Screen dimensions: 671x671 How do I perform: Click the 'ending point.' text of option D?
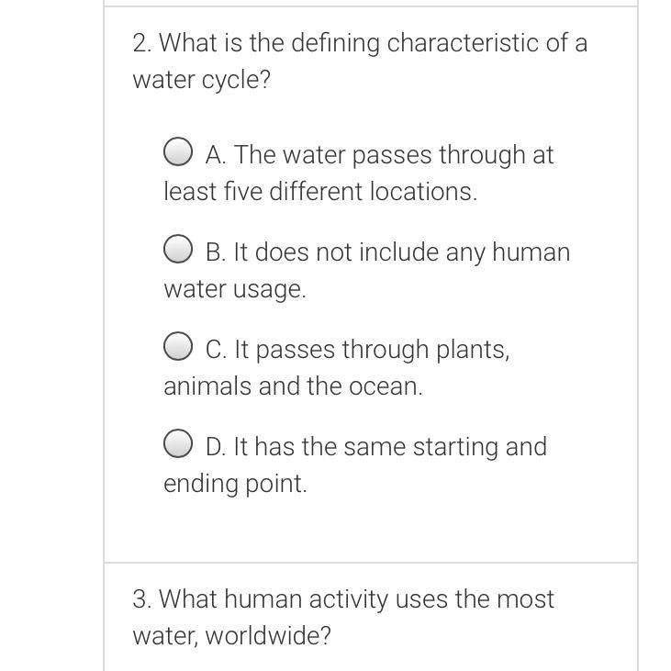tap(235, 484)
